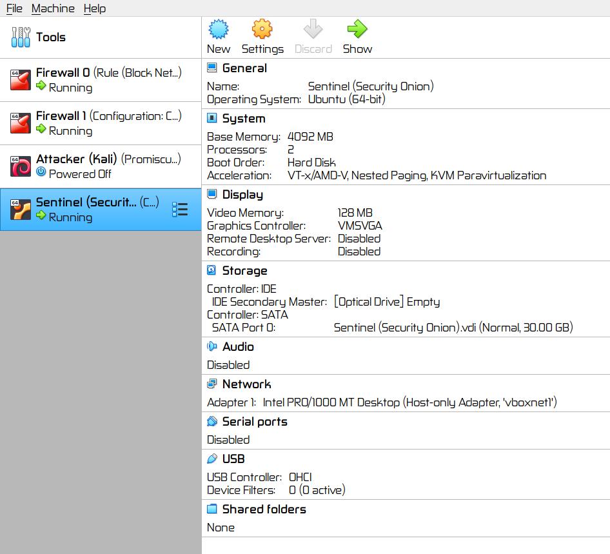Click the green Show arrow icon
610x554 pixels.
[x=357, y=30]
